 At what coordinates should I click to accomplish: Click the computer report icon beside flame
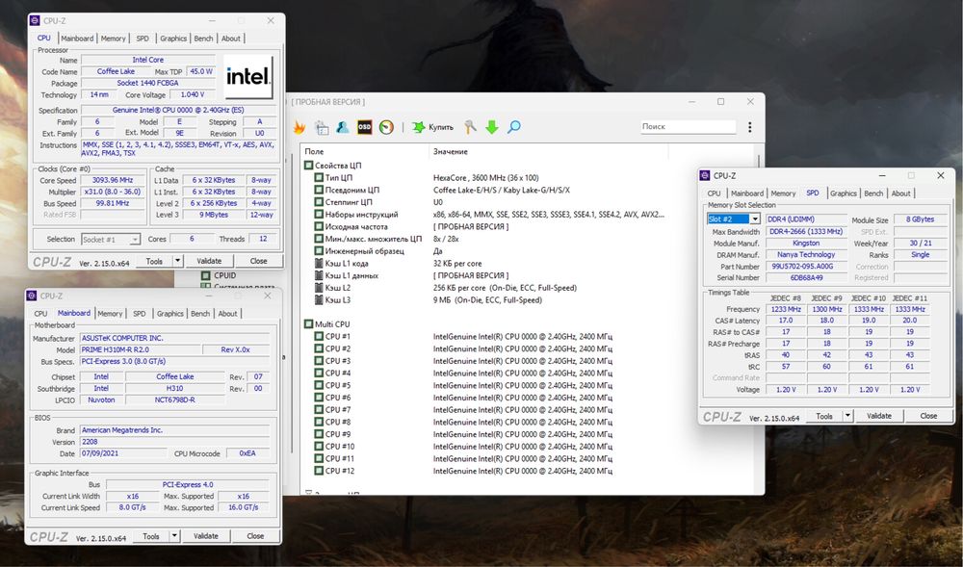coord(321,127)
